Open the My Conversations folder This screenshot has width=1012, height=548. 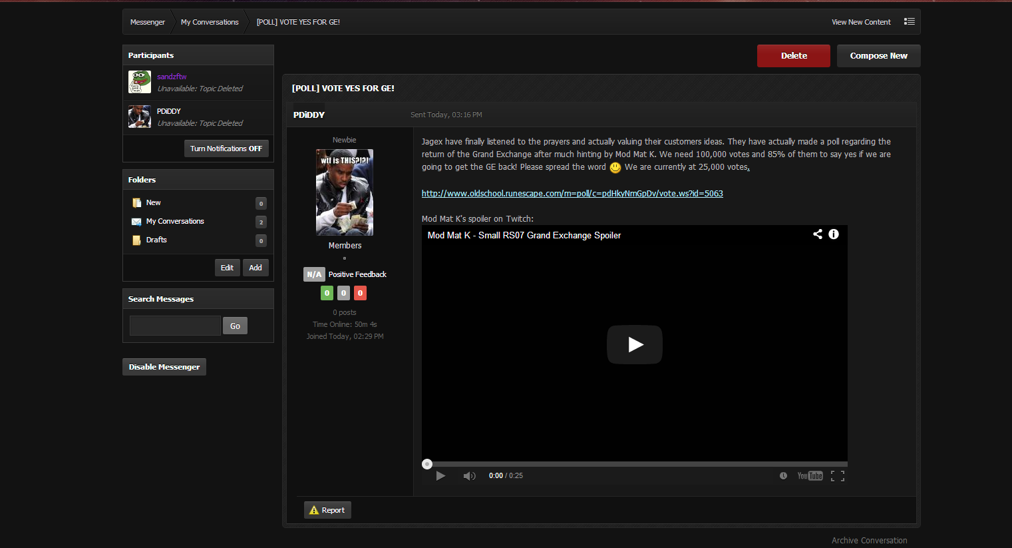click(175, 221)
